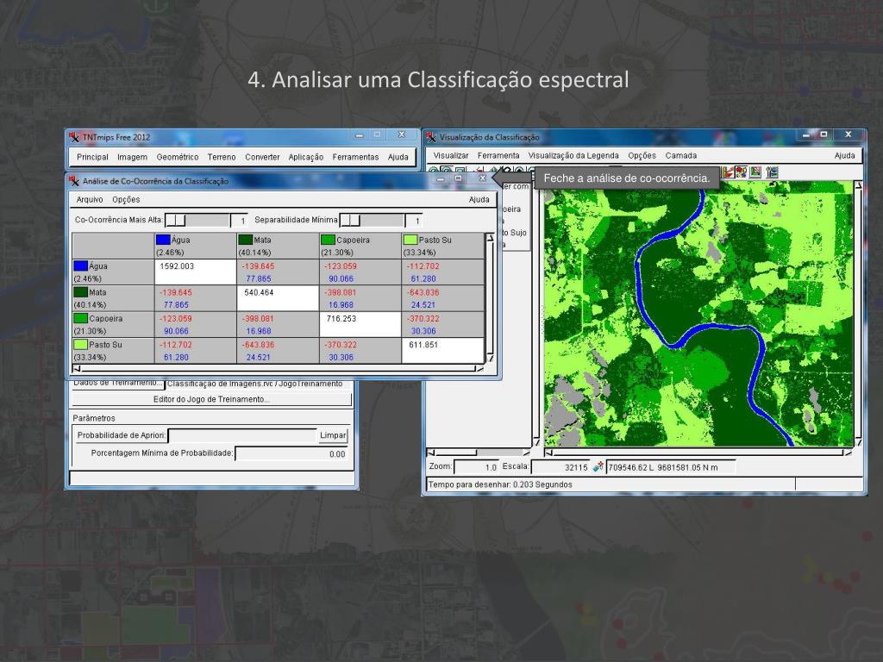Open the Principal menu in TNTmips
Image resolution: width=883 pixels, height=662 pixels.
[x=92, y=157]
